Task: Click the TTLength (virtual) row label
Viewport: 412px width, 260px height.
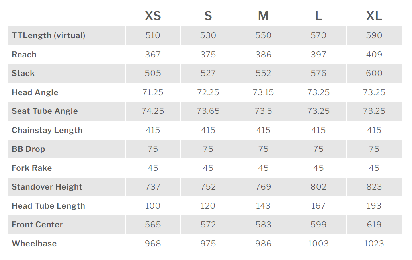Action: click(x=49, y=35)
